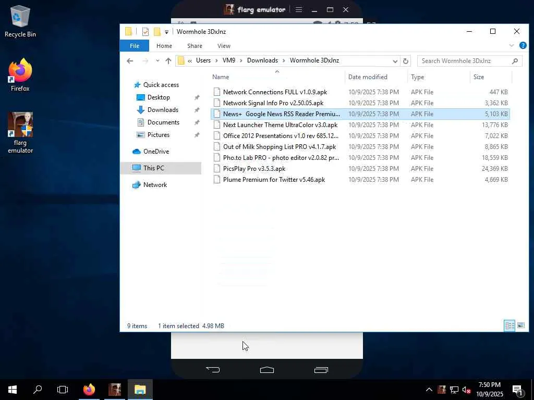Open the View ribbon tab
Viewport: 534px width, 400px height.
pos(224,46)
